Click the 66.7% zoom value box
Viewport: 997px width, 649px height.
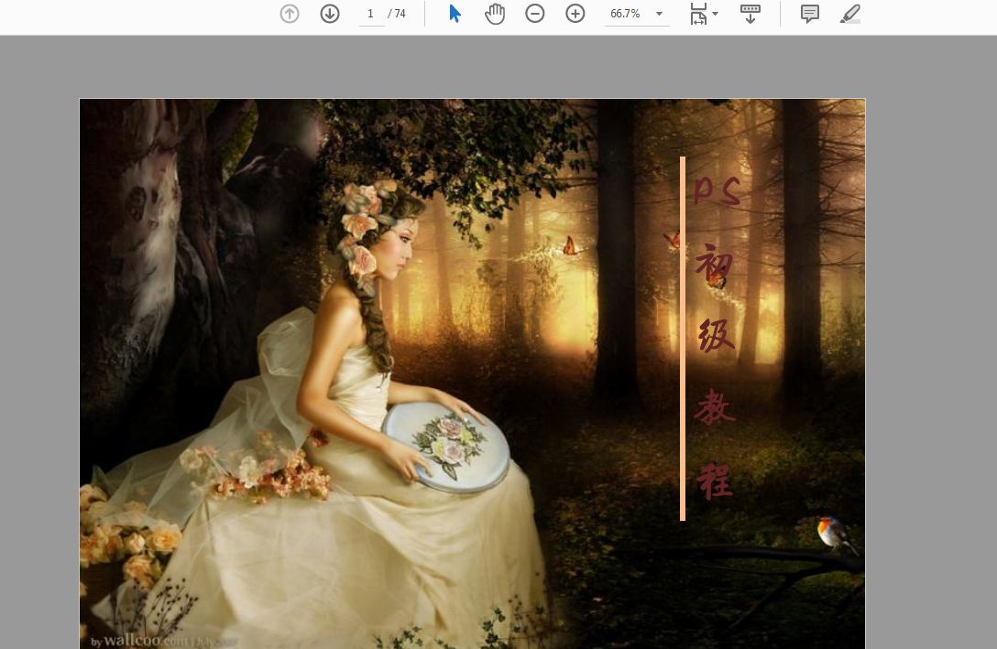click(626, 14)
